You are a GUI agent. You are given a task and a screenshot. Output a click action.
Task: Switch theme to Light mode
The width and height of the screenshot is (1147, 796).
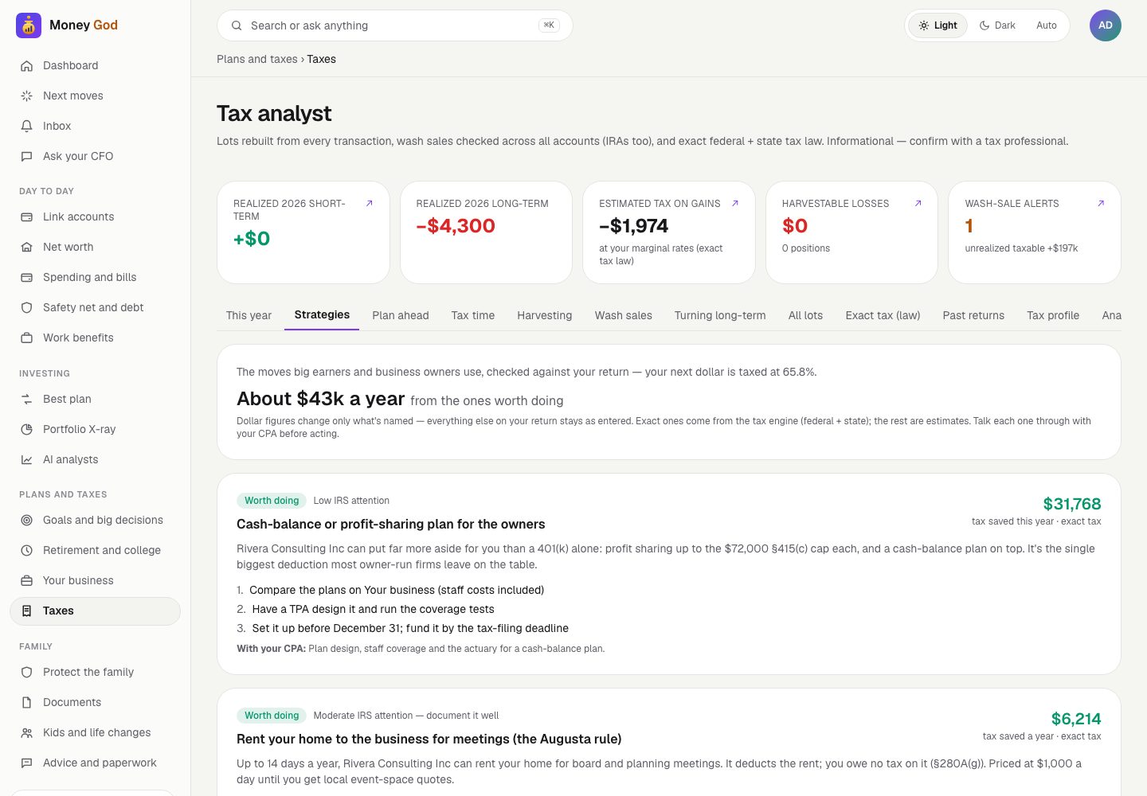(938, 25)
